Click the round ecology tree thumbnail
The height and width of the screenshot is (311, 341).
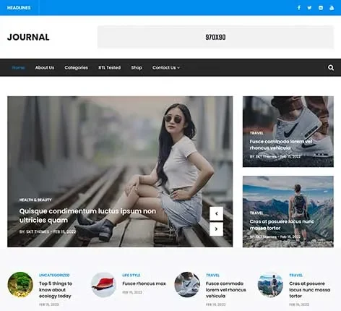click(20, 285)
